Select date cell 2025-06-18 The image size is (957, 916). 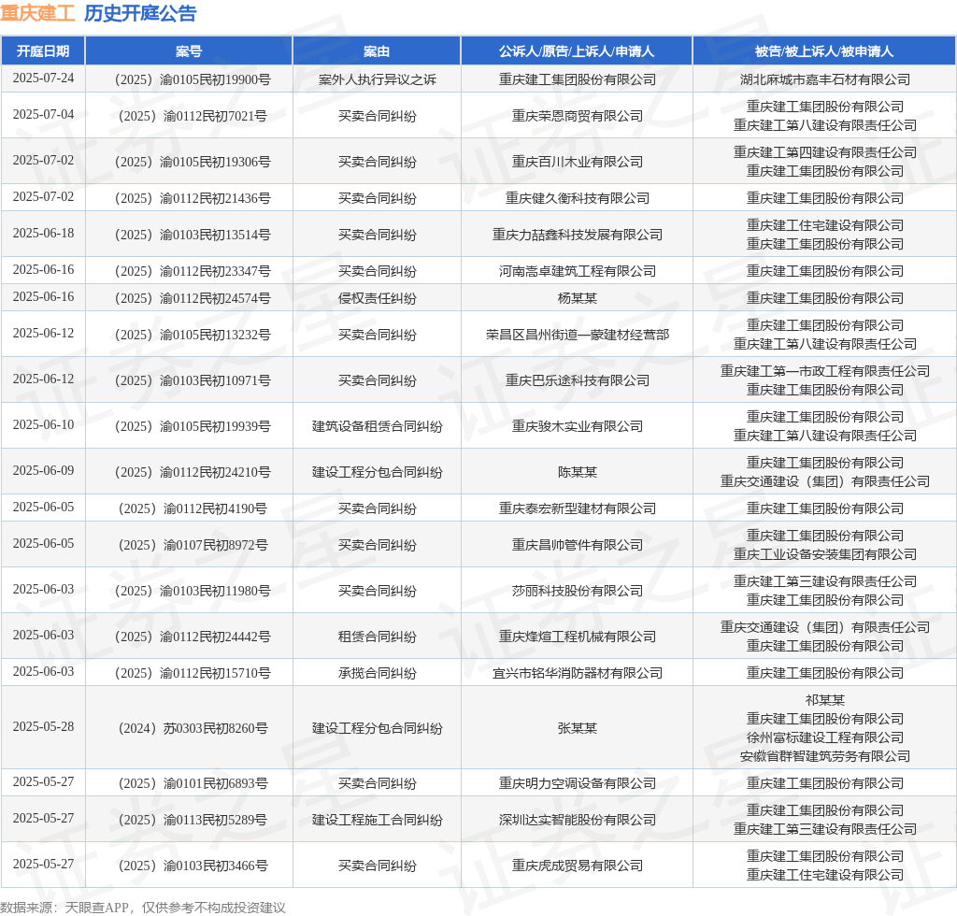(x=43, y=234)
